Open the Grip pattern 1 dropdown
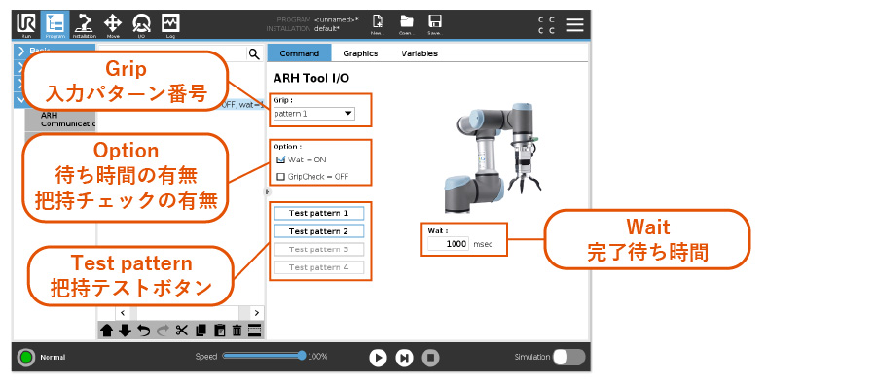 coord(314,114)
